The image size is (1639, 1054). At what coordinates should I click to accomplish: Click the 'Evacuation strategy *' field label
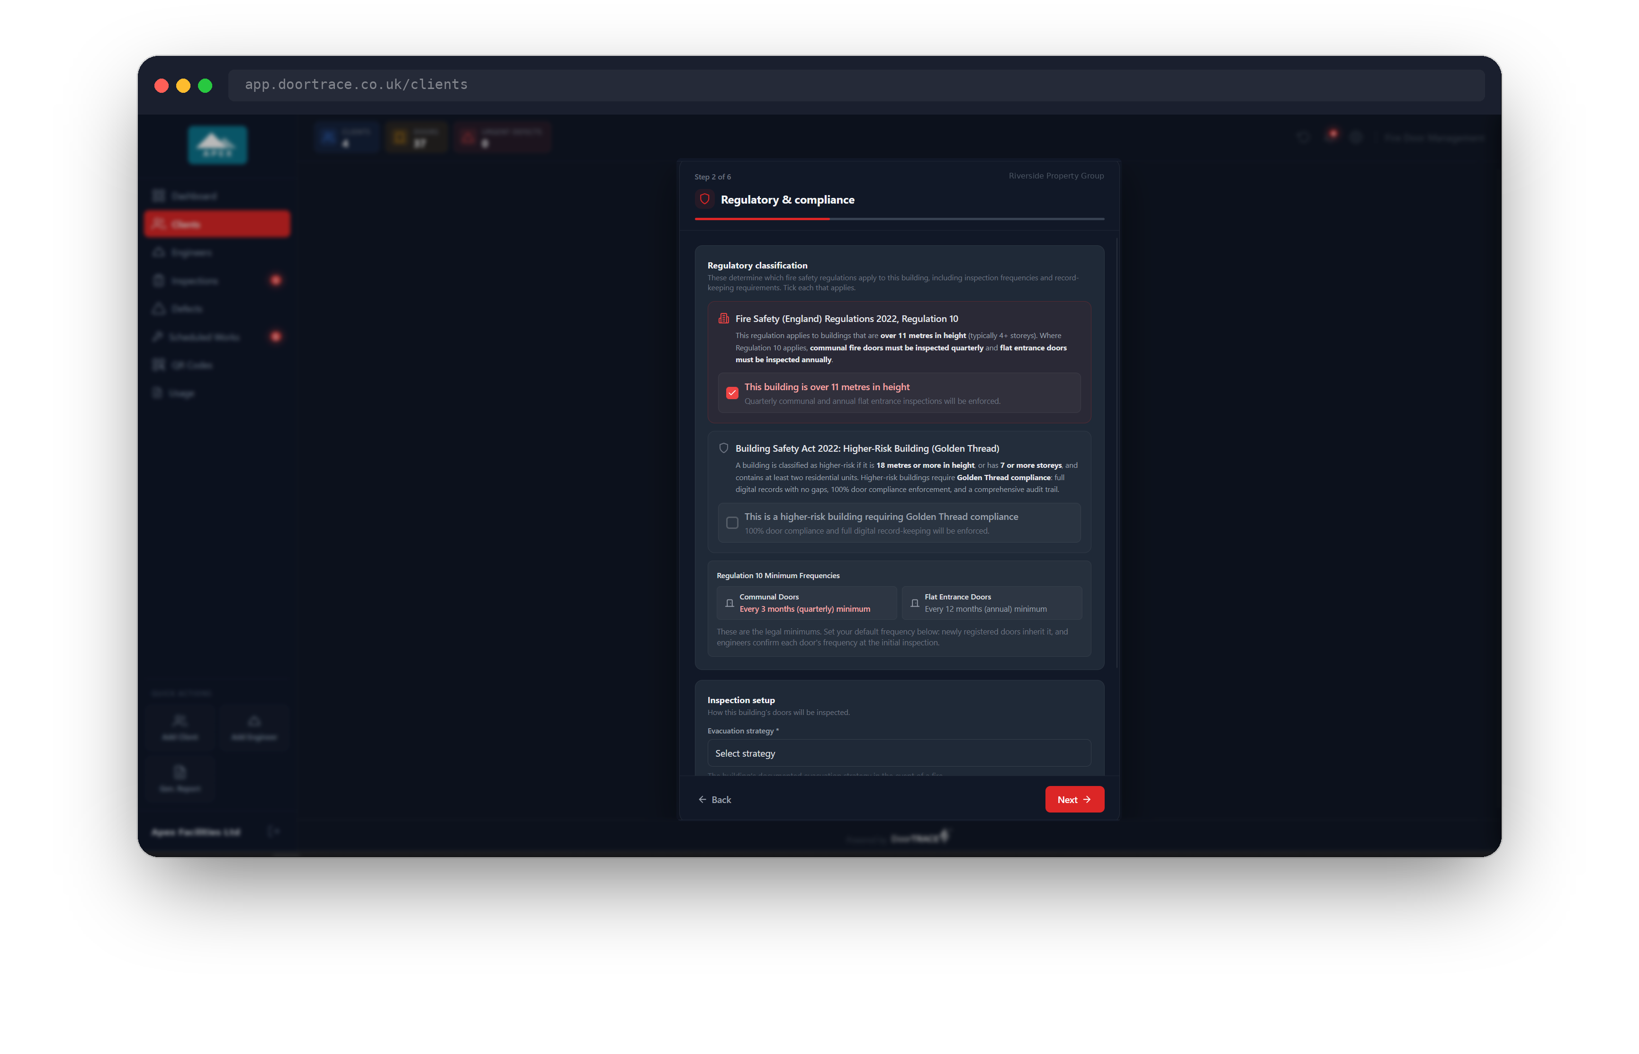click(743, 731)
